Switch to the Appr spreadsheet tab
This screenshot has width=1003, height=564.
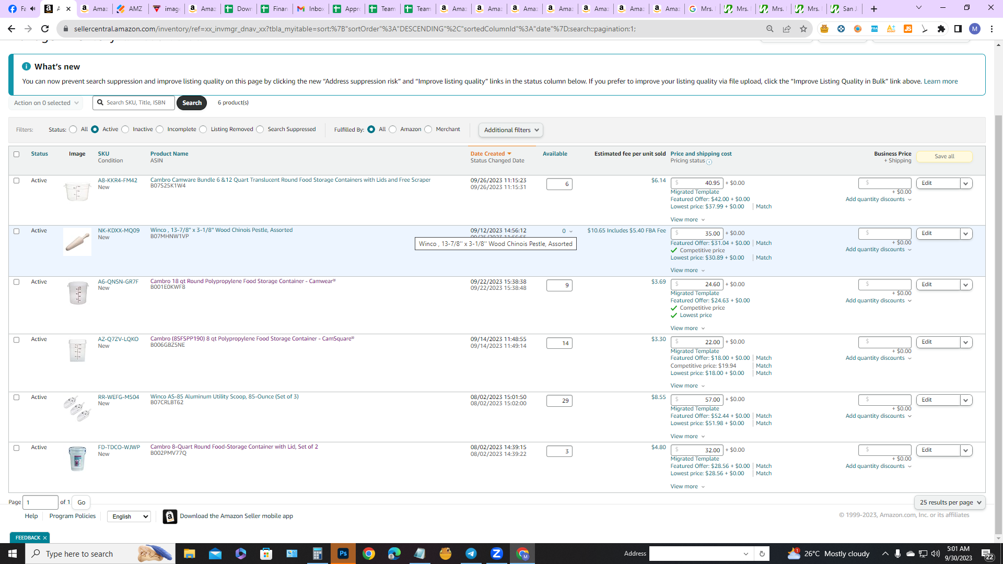[347, 9]
